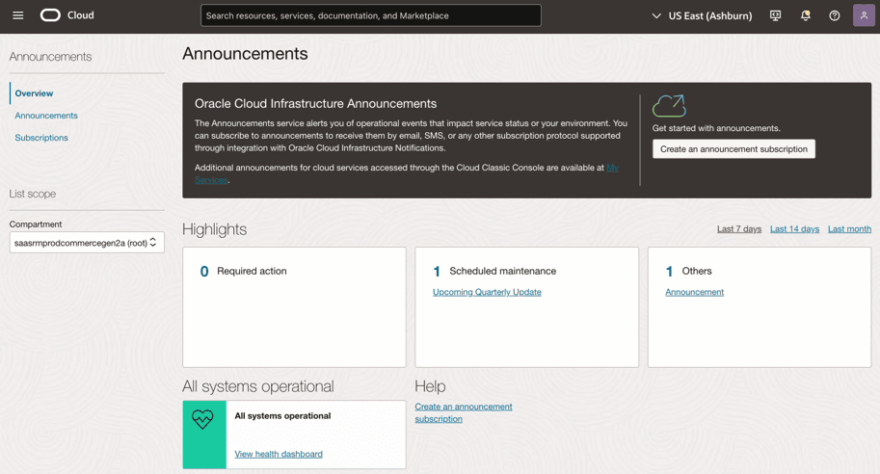Filter highlights to Last month
Viewport: 880px width, 474px height.
pyautogui.click(x=850, y=229)
